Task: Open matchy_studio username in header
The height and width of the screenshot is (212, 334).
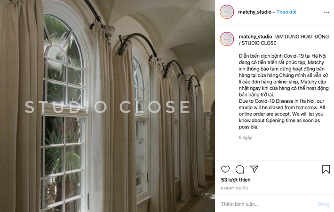Action: click(x=254, y=12)
